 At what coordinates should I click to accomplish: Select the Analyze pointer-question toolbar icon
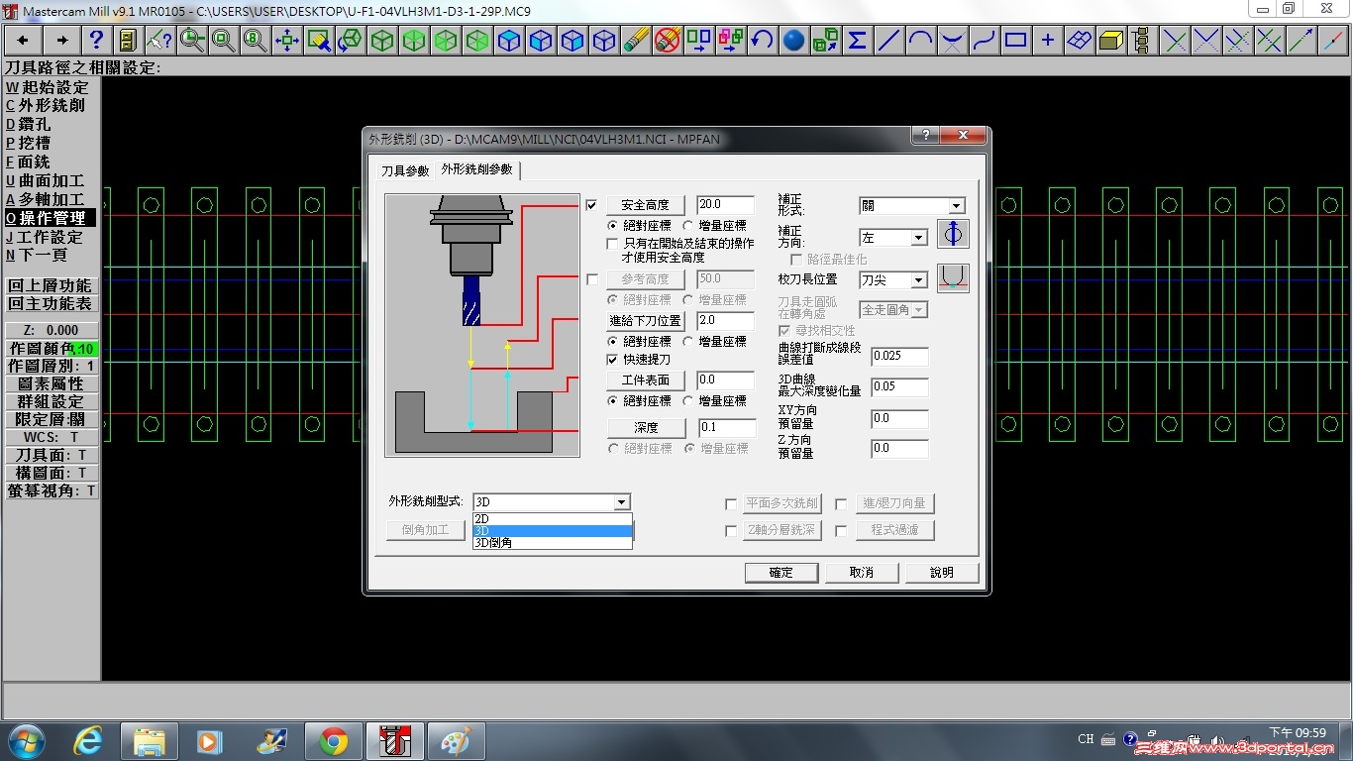[x=159, y=41]
